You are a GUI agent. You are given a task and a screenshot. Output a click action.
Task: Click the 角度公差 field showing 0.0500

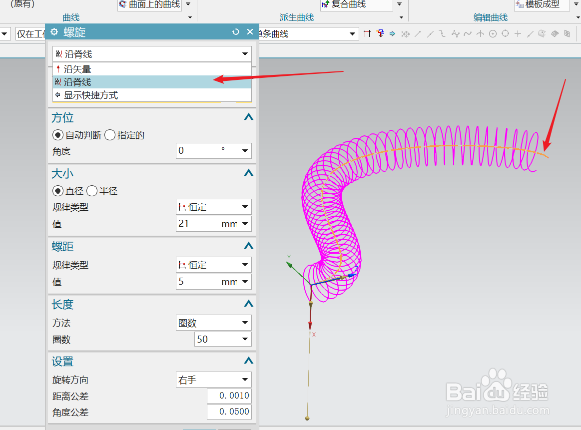point(229,412)
